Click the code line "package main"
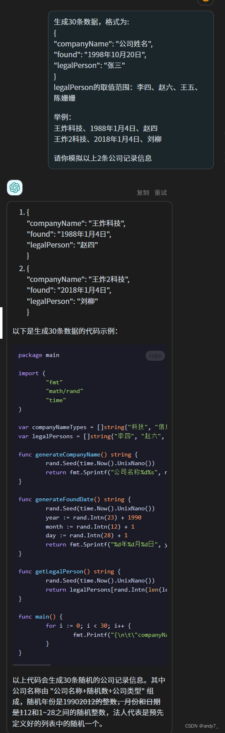The image size is (225, 733). [x=39, y=355]
